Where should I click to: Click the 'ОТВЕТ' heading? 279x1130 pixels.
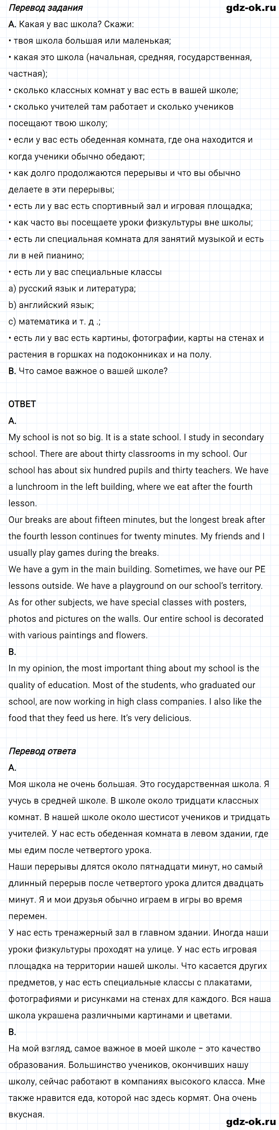pos(22,404)
